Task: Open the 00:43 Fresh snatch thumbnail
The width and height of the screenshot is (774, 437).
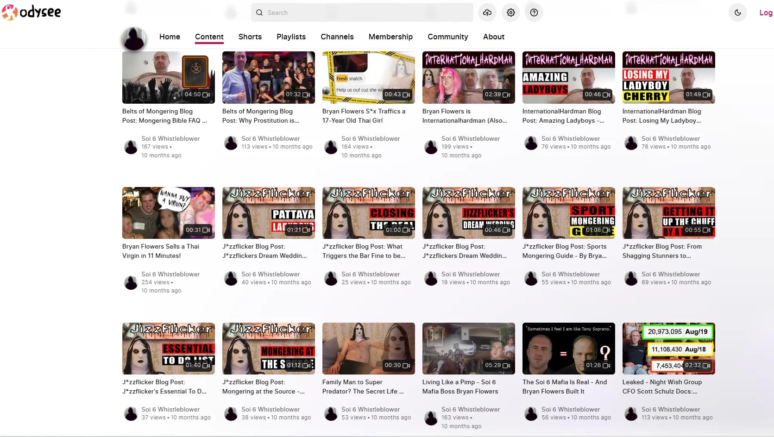Action: click(x=369, y=77)
